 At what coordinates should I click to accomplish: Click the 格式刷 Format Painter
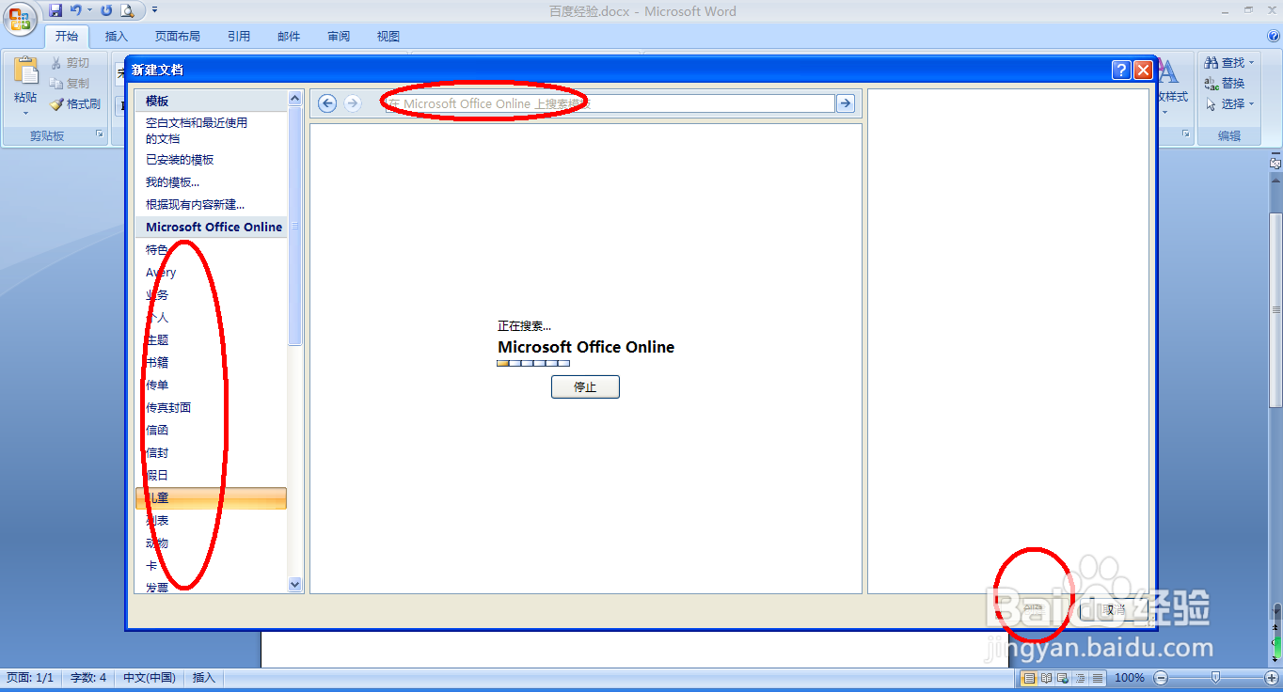point(75,104)
